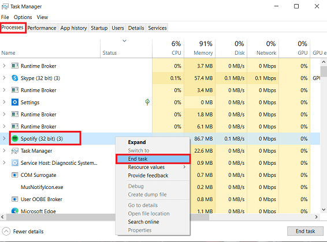Click the End task button at bottom

[305, 231]
